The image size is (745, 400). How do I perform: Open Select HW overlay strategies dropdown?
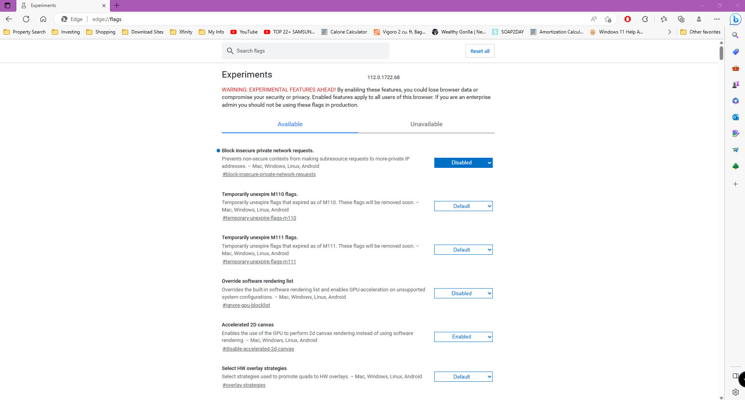(x=464, y=377)
